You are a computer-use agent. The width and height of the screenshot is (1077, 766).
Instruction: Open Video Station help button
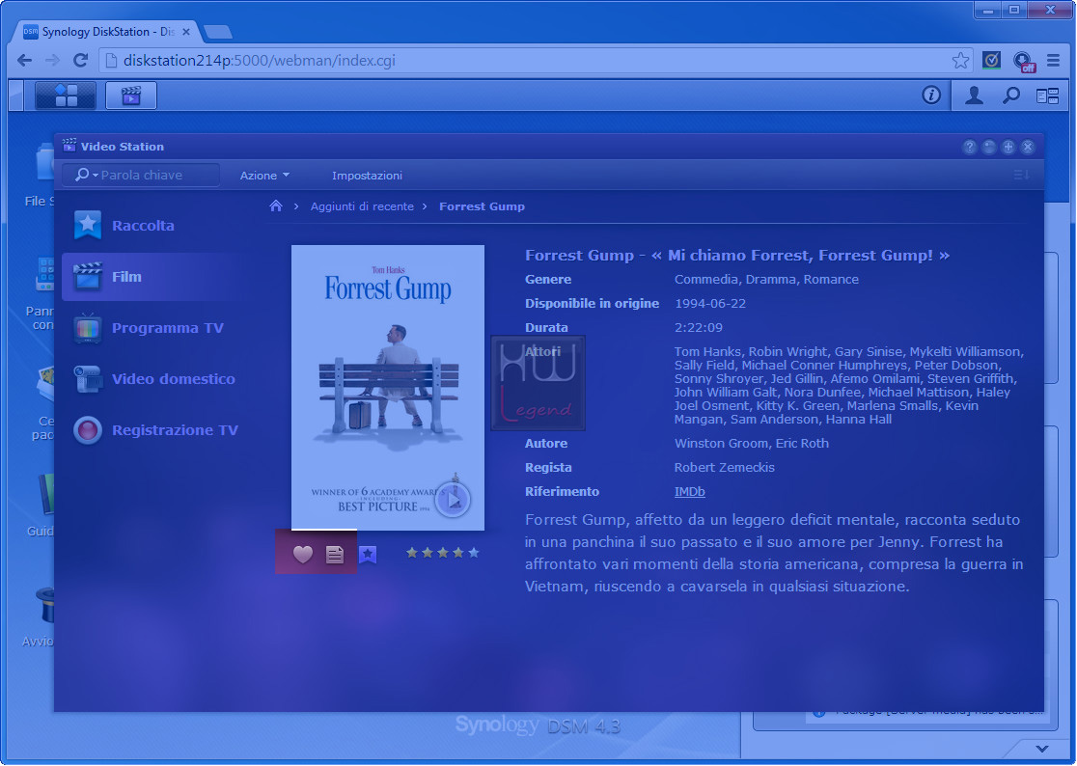click(x=969, y=147)
